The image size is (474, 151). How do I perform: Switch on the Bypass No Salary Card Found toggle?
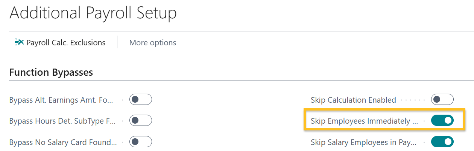click(140, 142)
